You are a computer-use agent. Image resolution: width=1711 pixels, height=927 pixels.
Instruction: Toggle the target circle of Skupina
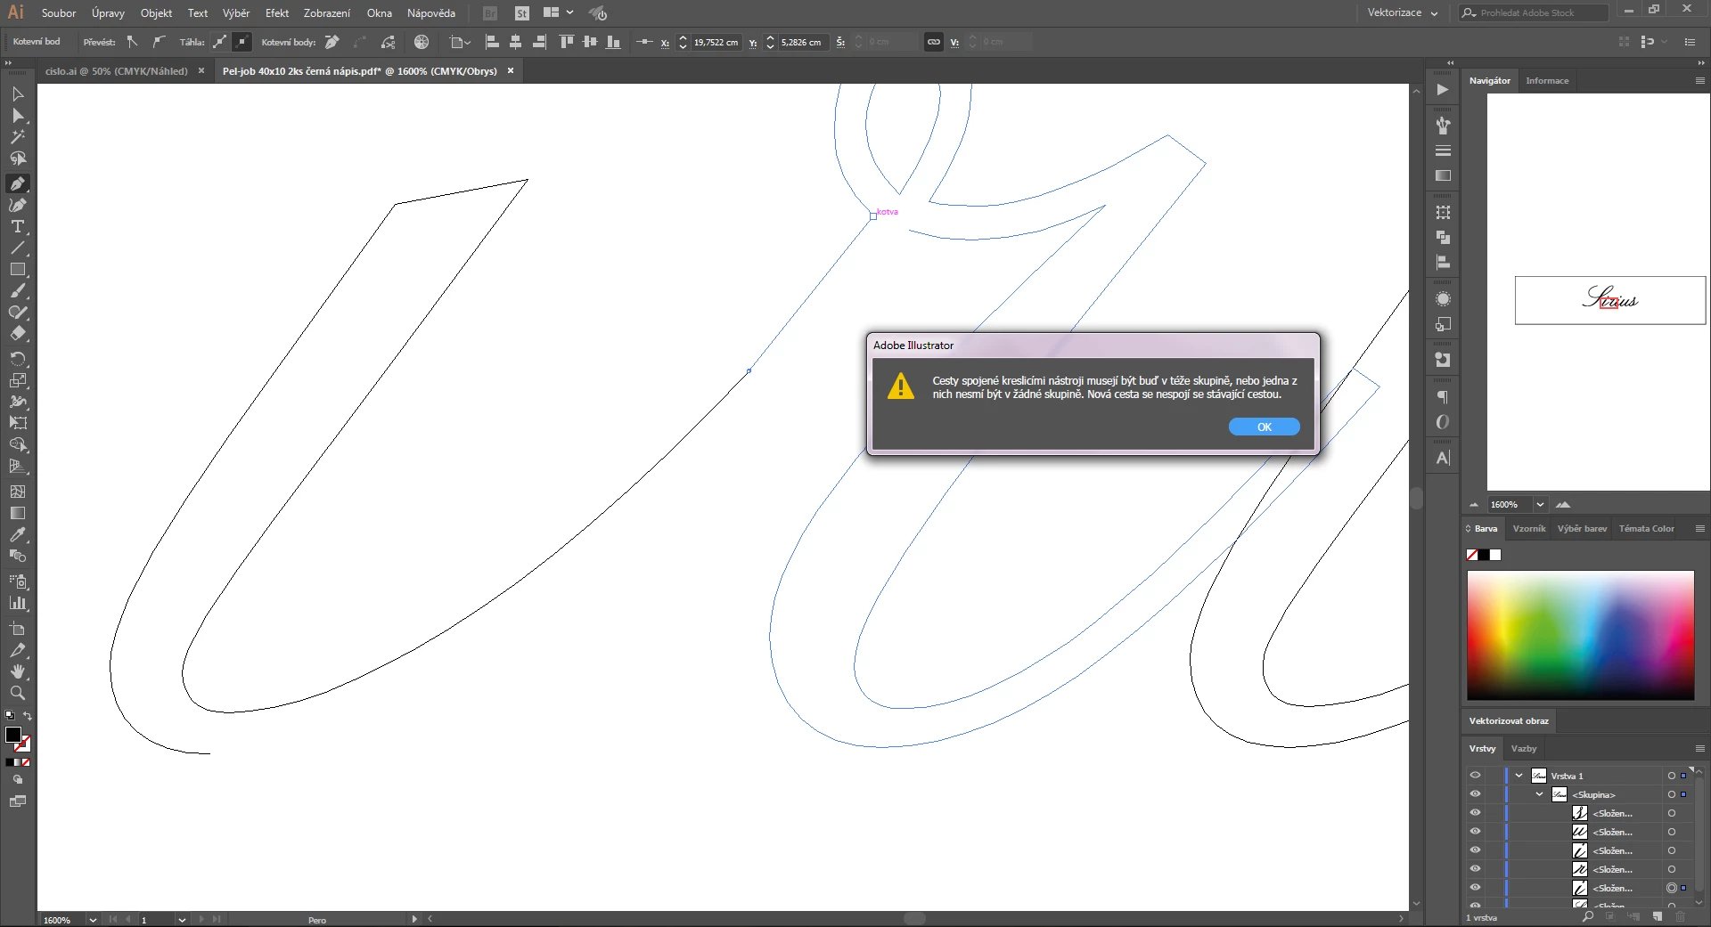click(1672, 794)
